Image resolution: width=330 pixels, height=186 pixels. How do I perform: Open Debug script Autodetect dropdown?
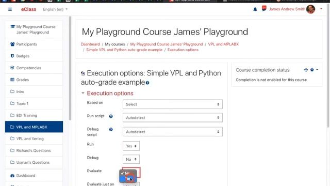click(172, 132)
